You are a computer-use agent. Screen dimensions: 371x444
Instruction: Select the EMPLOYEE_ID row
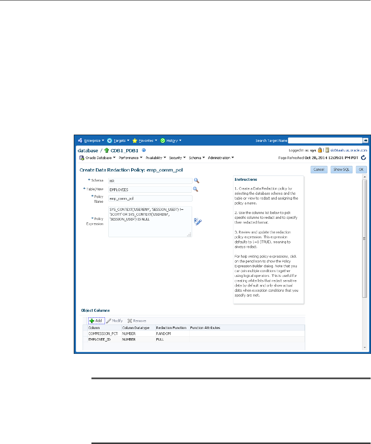(194, 339)
